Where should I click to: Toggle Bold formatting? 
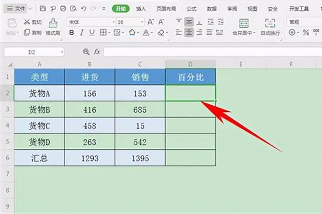pyautogui.click(x=71, y=33)
